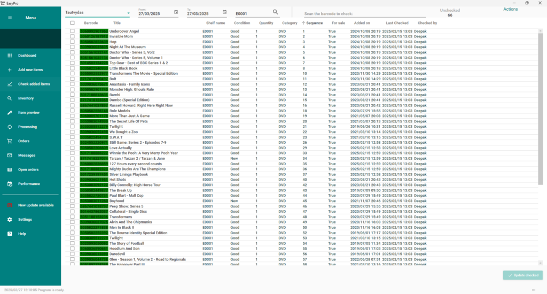The image size is (547, 294).
Task: Open the From date calendar icon
Action: (x=176, y=12)
